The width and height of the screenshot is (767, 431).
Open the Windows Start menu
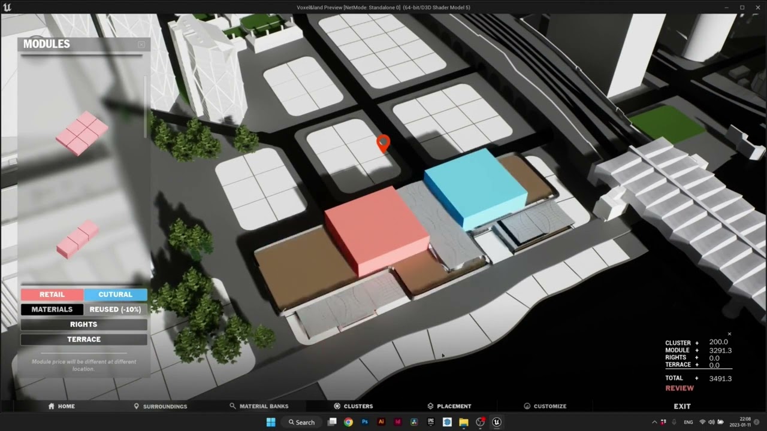click(270, 422)
